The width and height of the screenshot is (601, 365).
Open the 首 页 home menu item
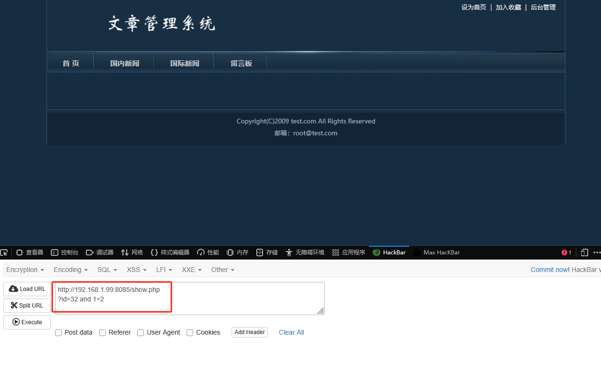point(71,64)
